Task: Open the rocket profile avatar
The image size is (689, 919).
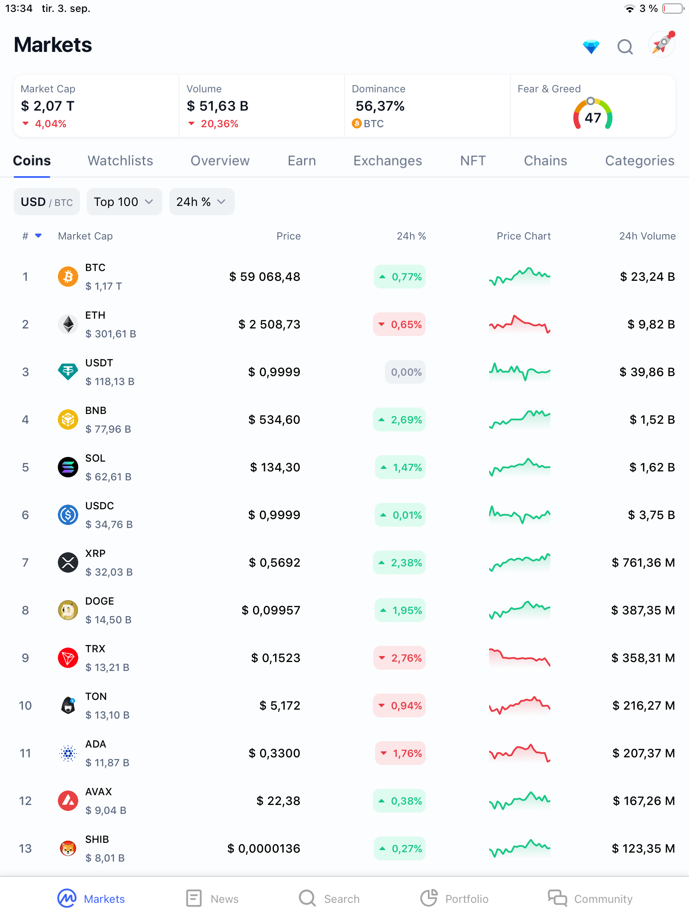Action: pos(662,44)
